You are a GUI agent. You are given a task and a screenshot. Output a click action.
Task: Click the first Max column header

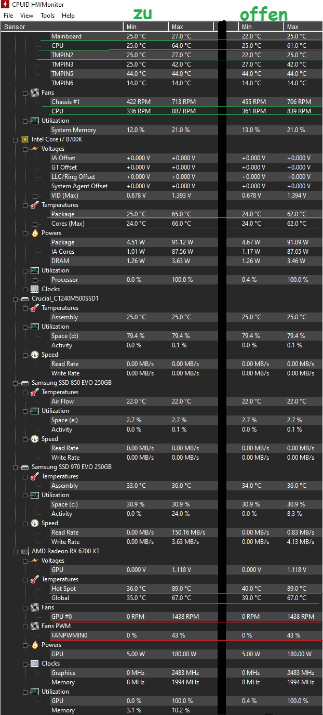coord(191,27)
